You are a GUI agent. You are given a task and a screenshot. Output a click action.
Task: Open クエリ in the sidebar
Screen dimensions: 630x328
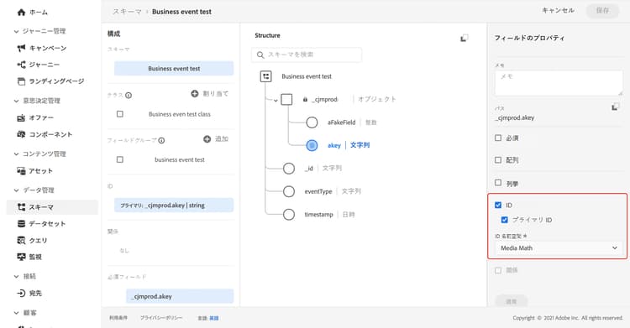[x=32, y=241]
